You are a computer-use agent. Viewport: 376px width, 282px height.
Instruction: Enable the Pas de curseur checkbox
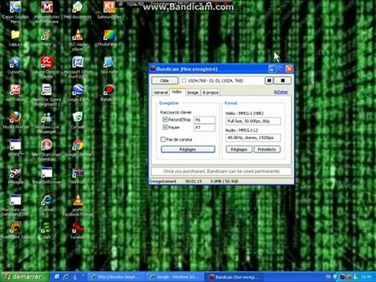(x=163, y=139)
